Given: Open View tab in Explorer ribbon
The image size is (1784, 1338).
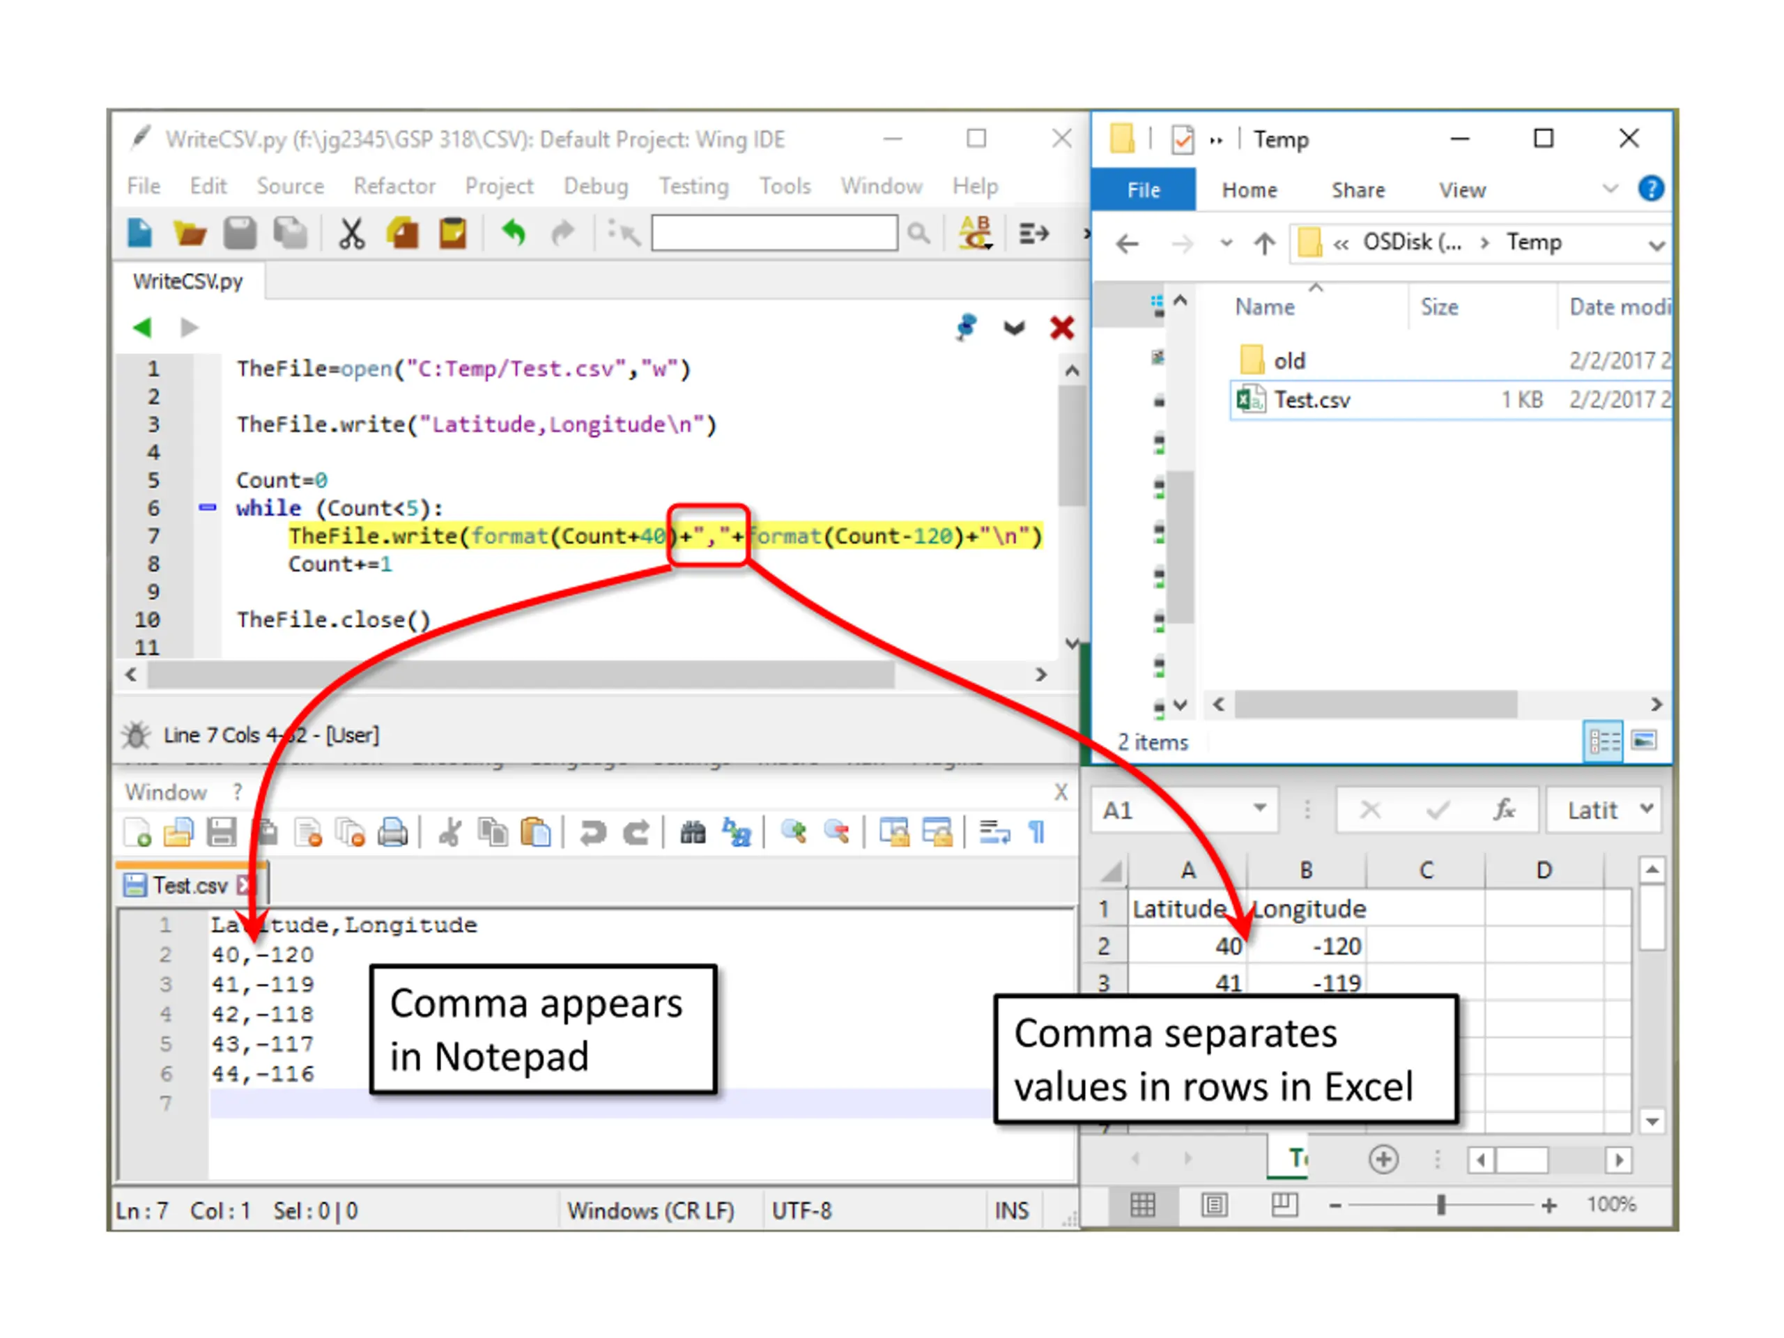Looking at the screenshot, I should pos(1462,190).
